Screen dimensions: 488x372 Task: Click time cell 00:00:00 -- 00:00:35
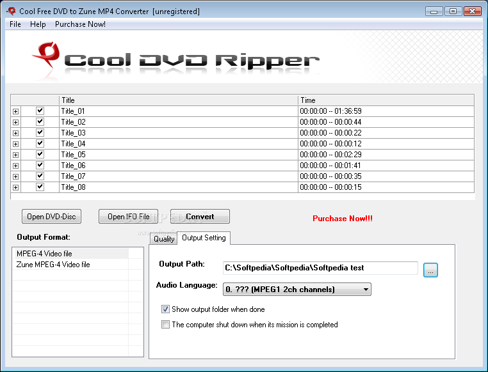pos(386,176)
